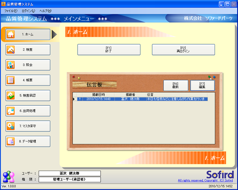Click the database icon beside データ管理
The image size is (238, 190).
coord(11,141)
